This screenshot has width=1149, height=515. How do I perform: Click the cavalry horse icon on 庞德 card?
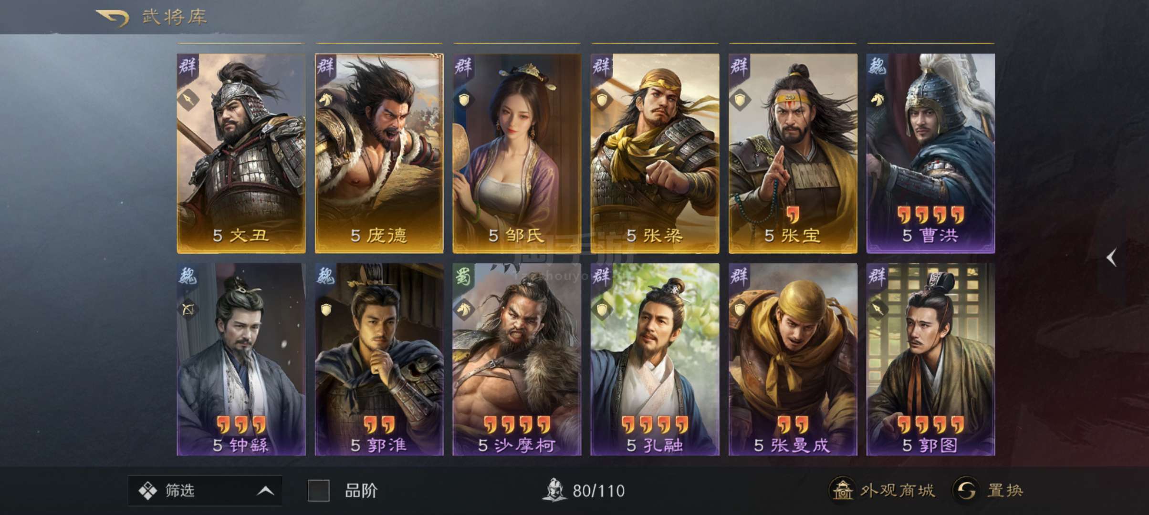click(x=326, y=99)
